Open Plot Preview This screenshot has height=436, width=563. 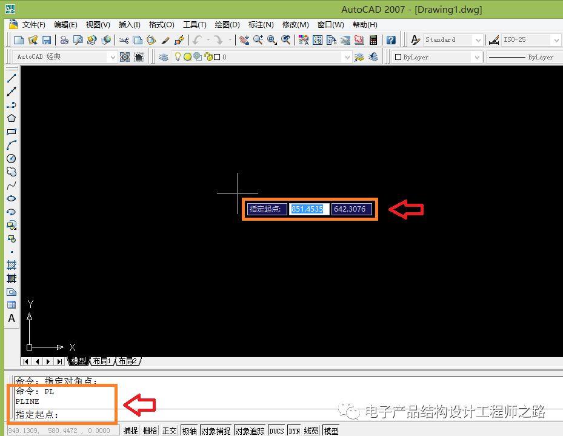[x=78, y=40]
